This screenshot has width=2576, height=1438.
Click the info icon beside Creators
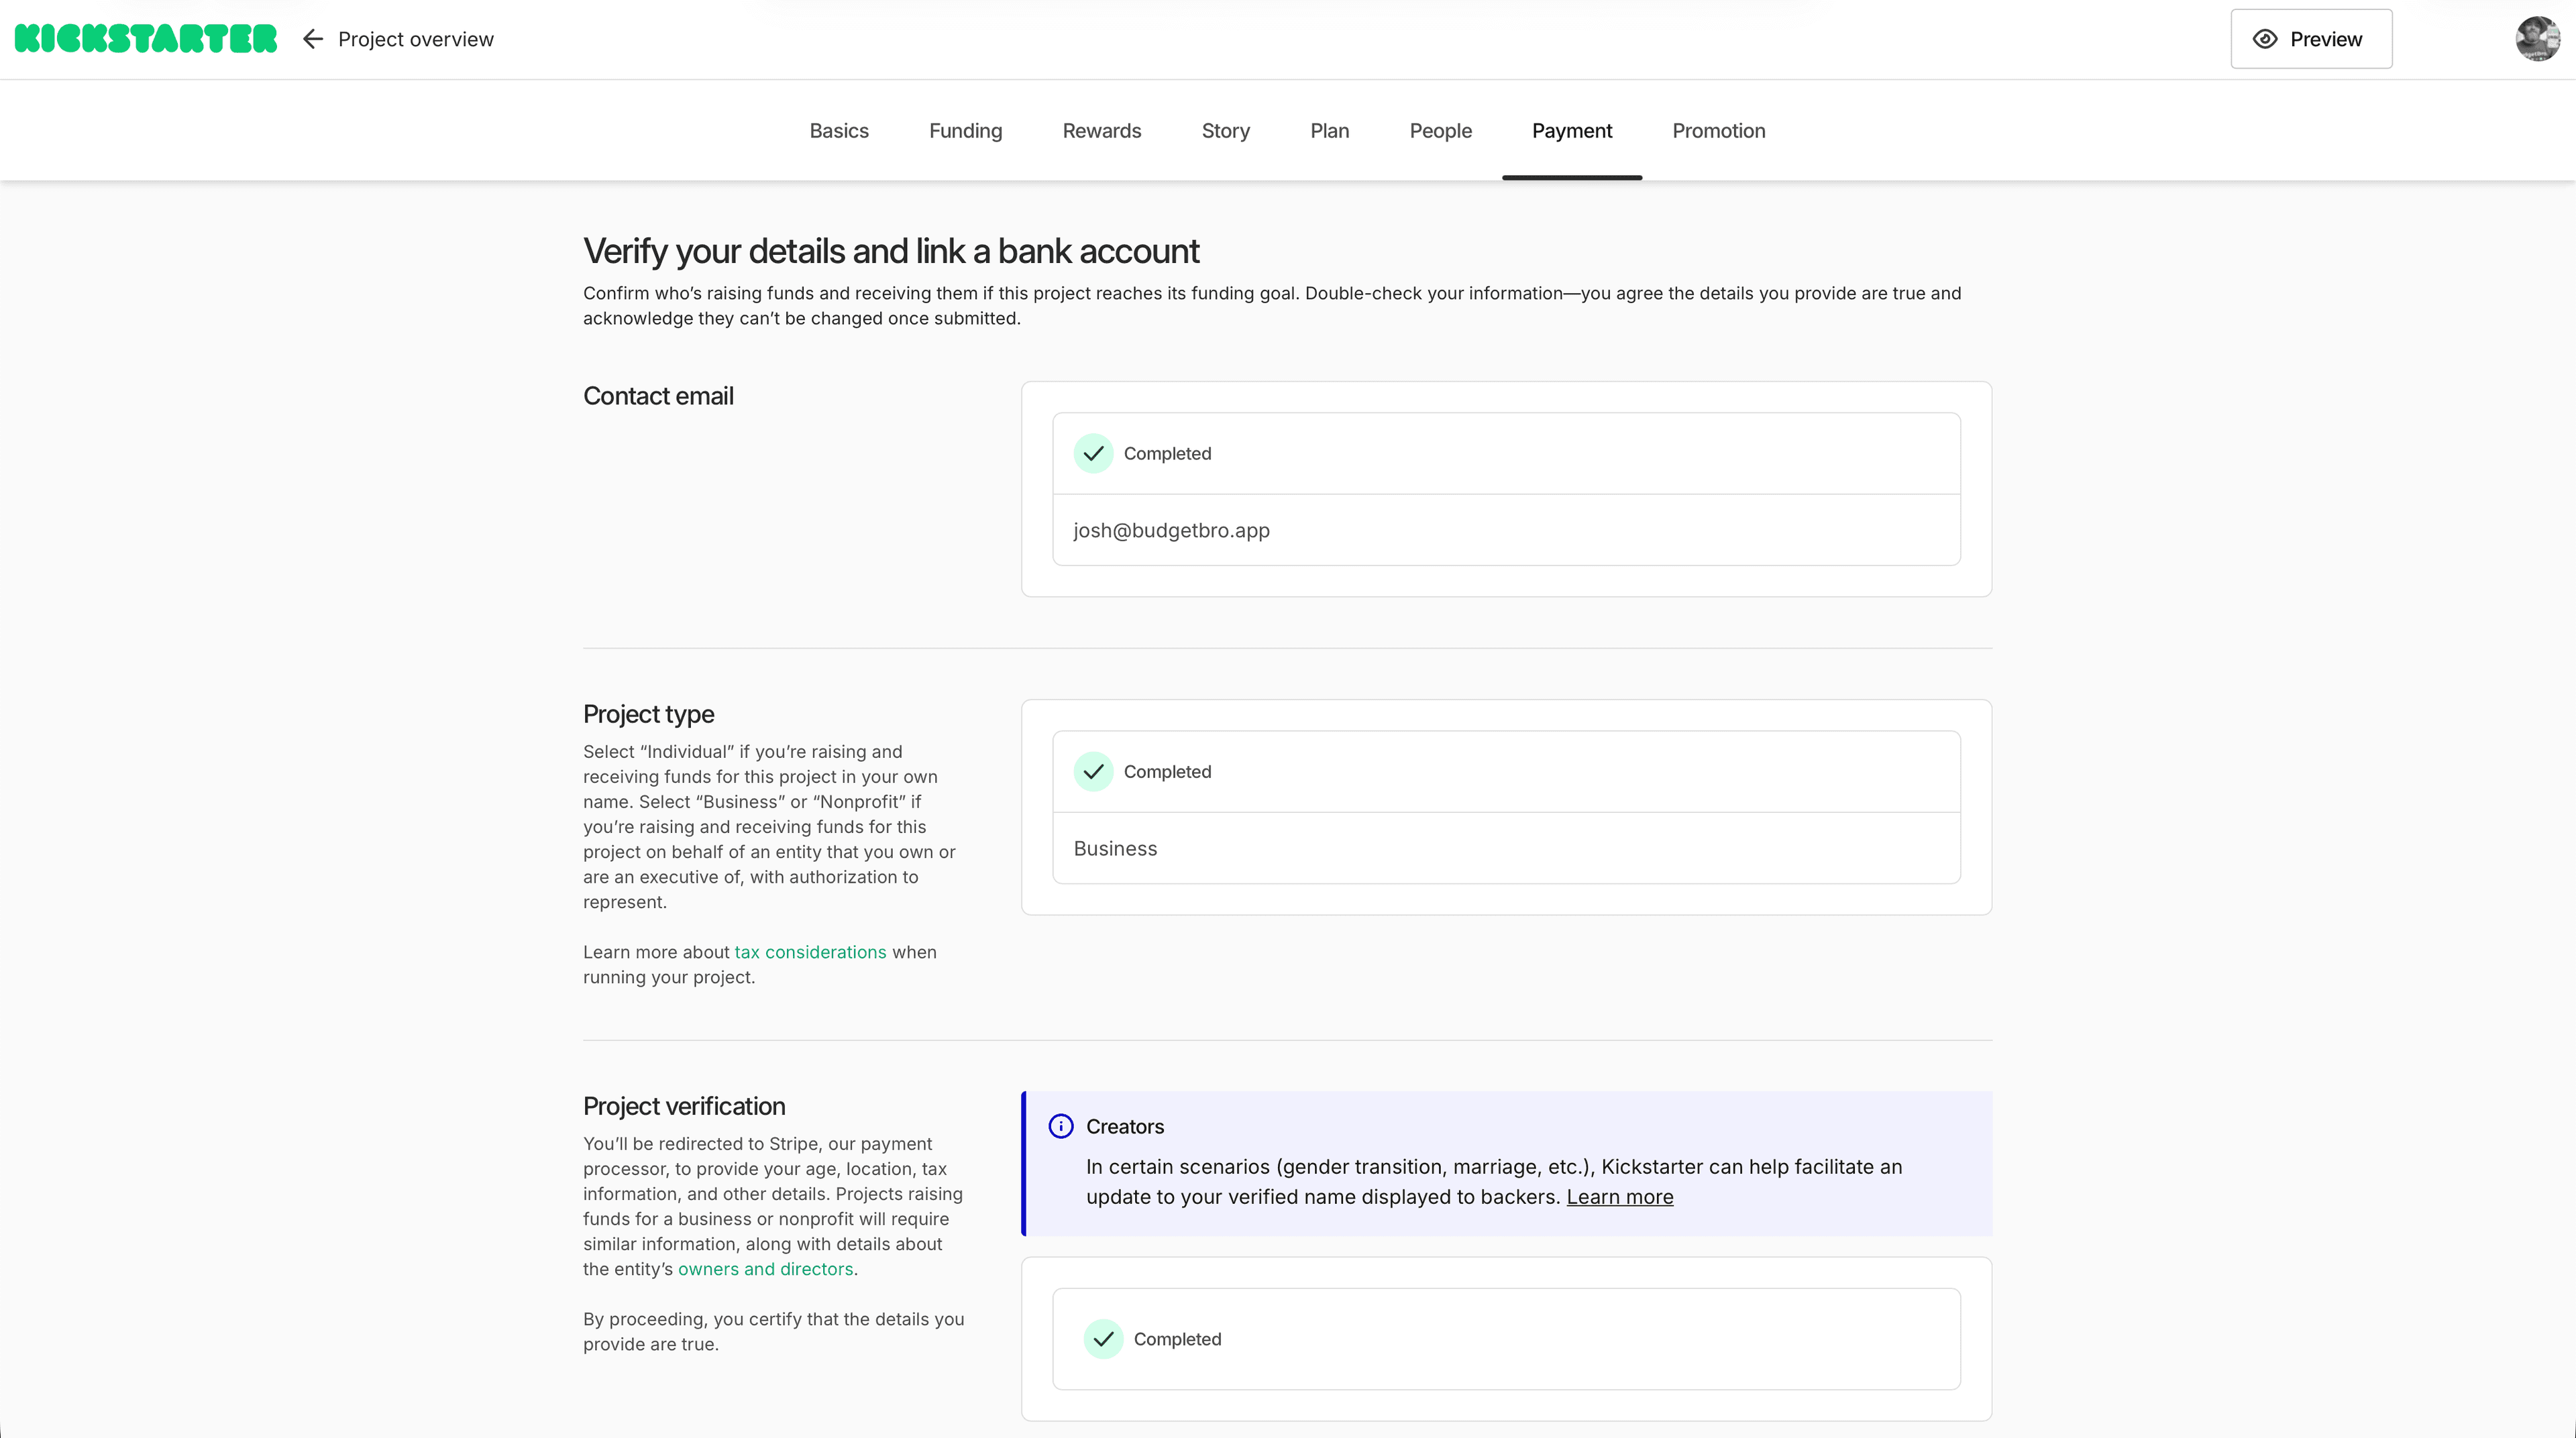click(1060, 1126)
